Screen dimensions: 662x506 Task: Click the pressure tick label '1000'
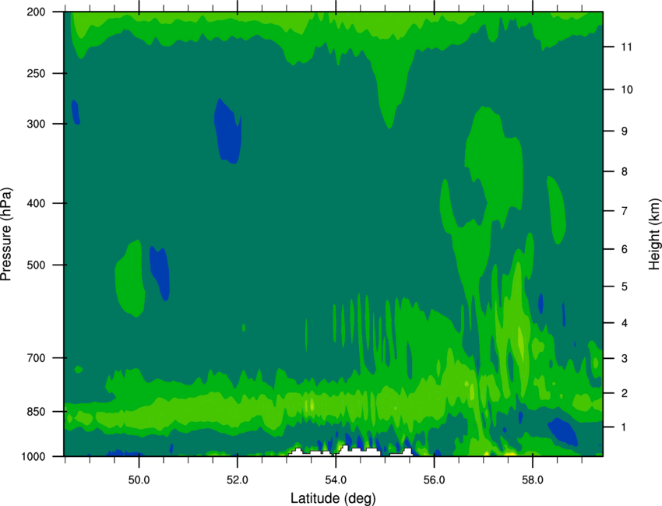click(33, 456)
